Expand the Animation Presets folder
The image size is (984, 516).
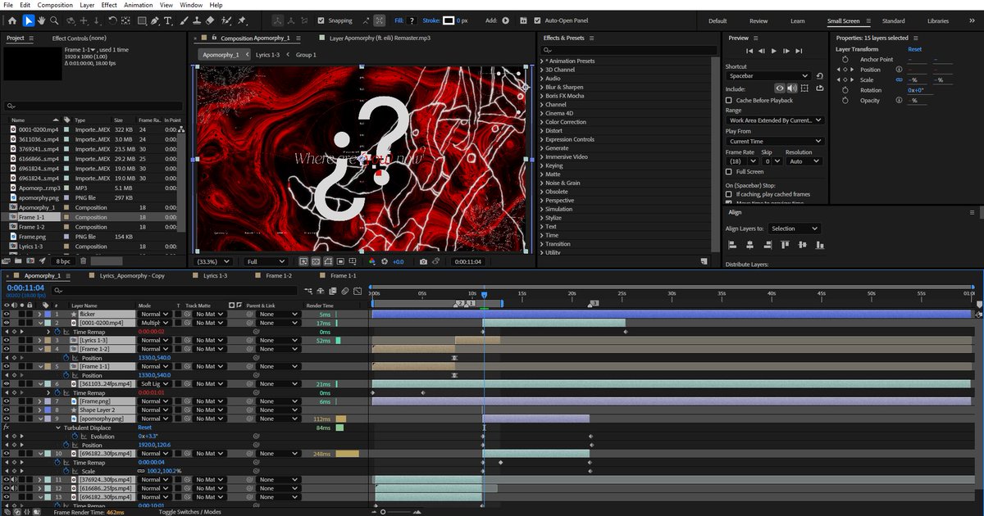542,61
